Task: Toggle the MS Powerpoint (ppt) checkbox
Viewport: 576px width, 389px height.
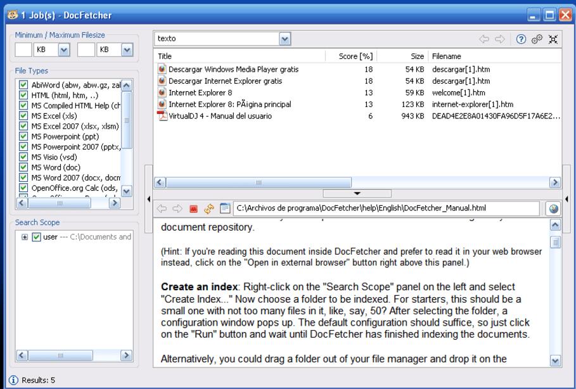Action: 23,136
